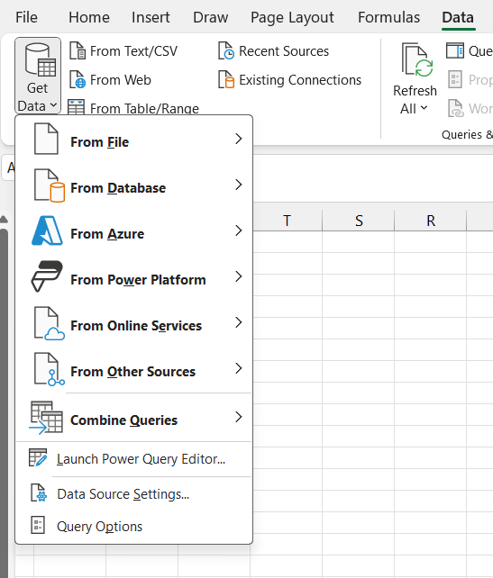Click the From Online Services cloud icon
493x578 pixels.
tap(50, 323)
